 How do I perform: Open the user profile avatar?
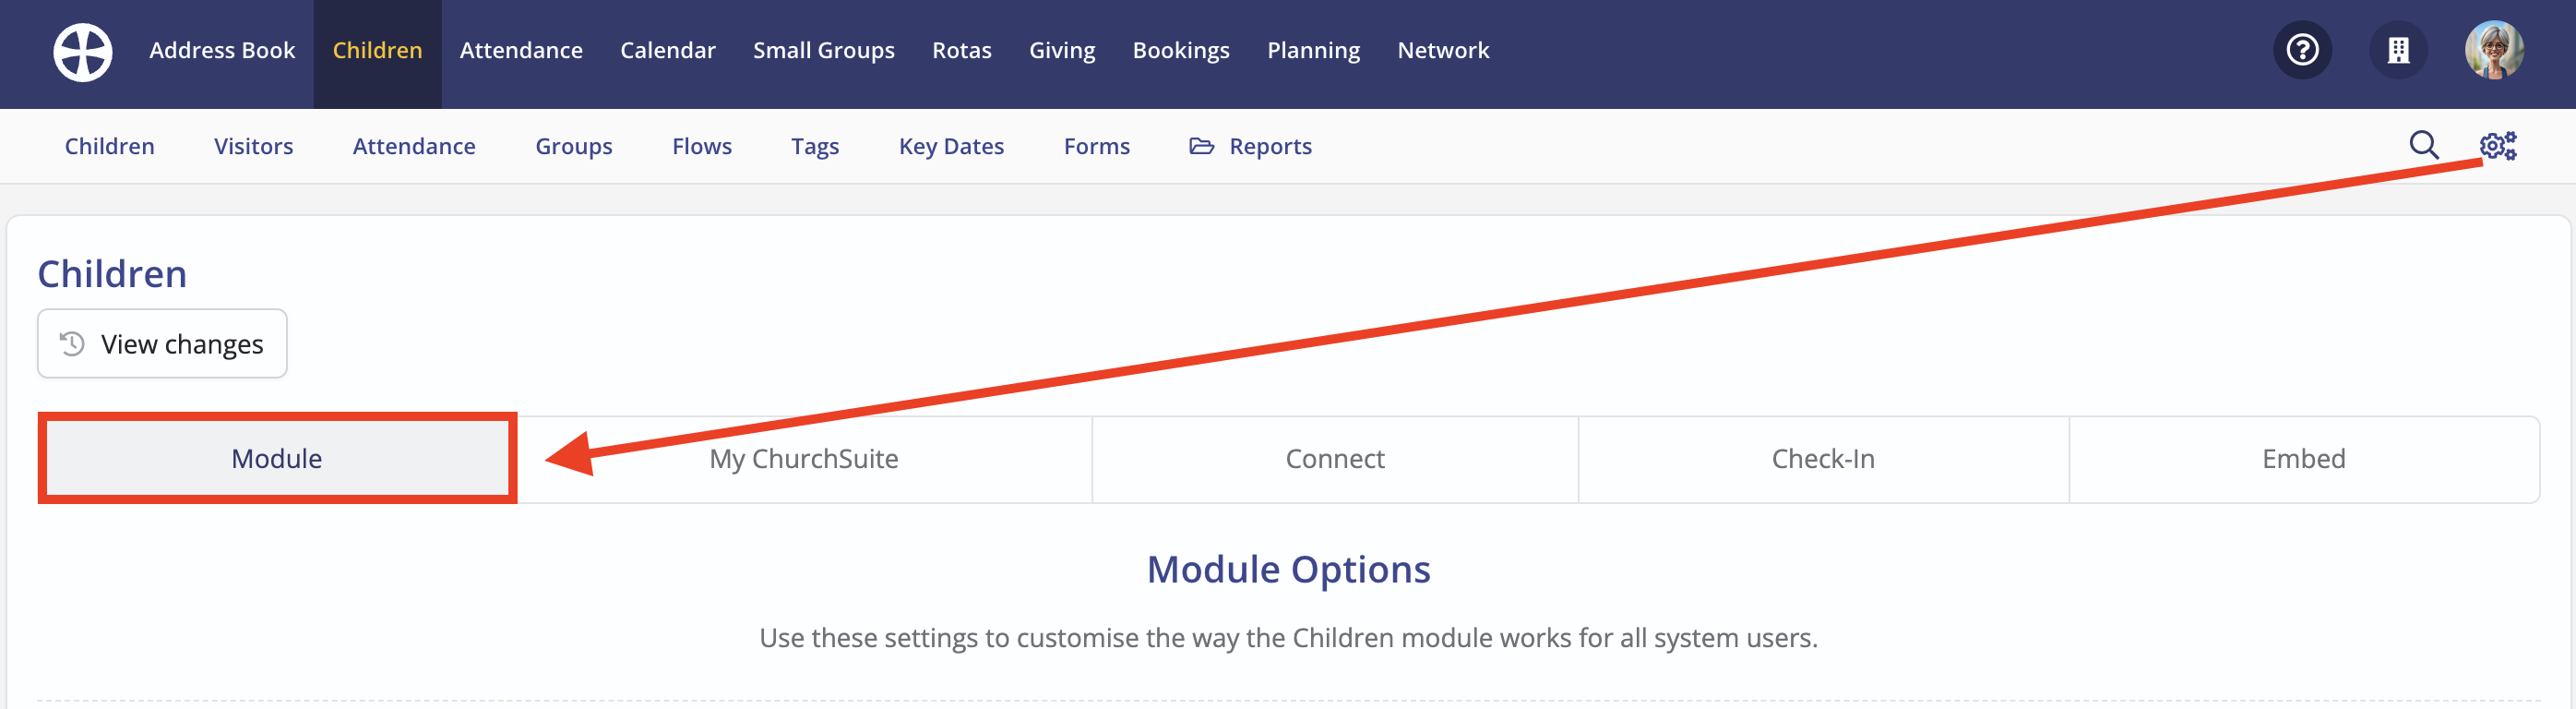[x=2494, y=50]
